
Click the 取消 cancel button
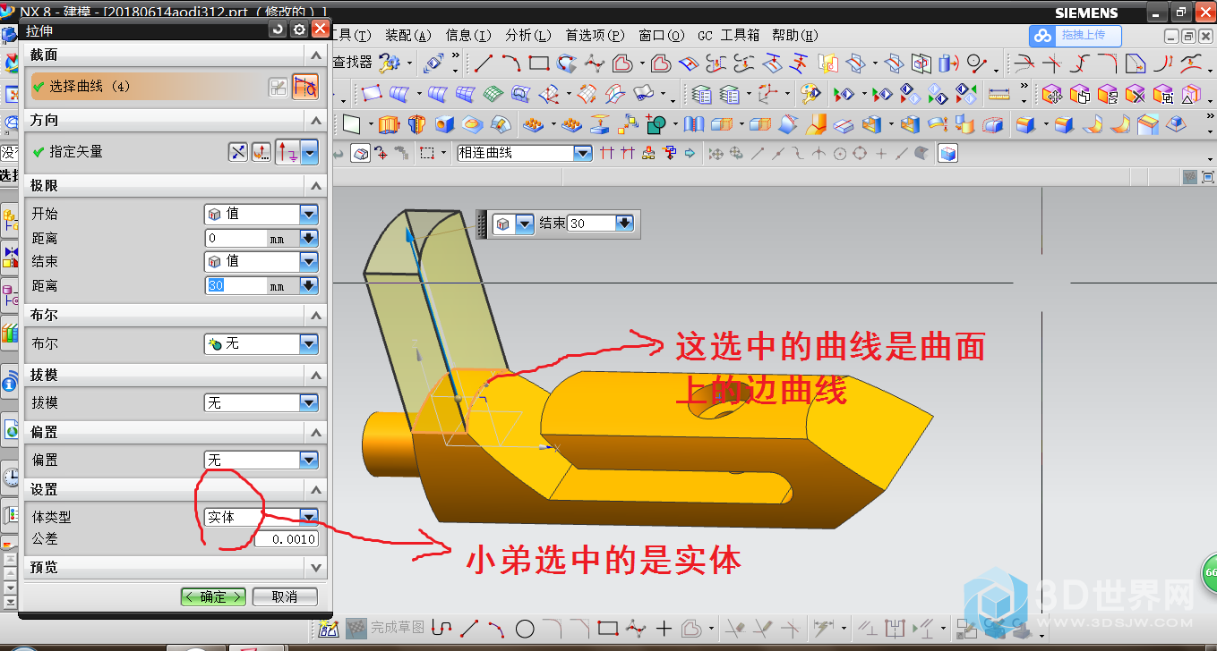[x=285, y=596]
